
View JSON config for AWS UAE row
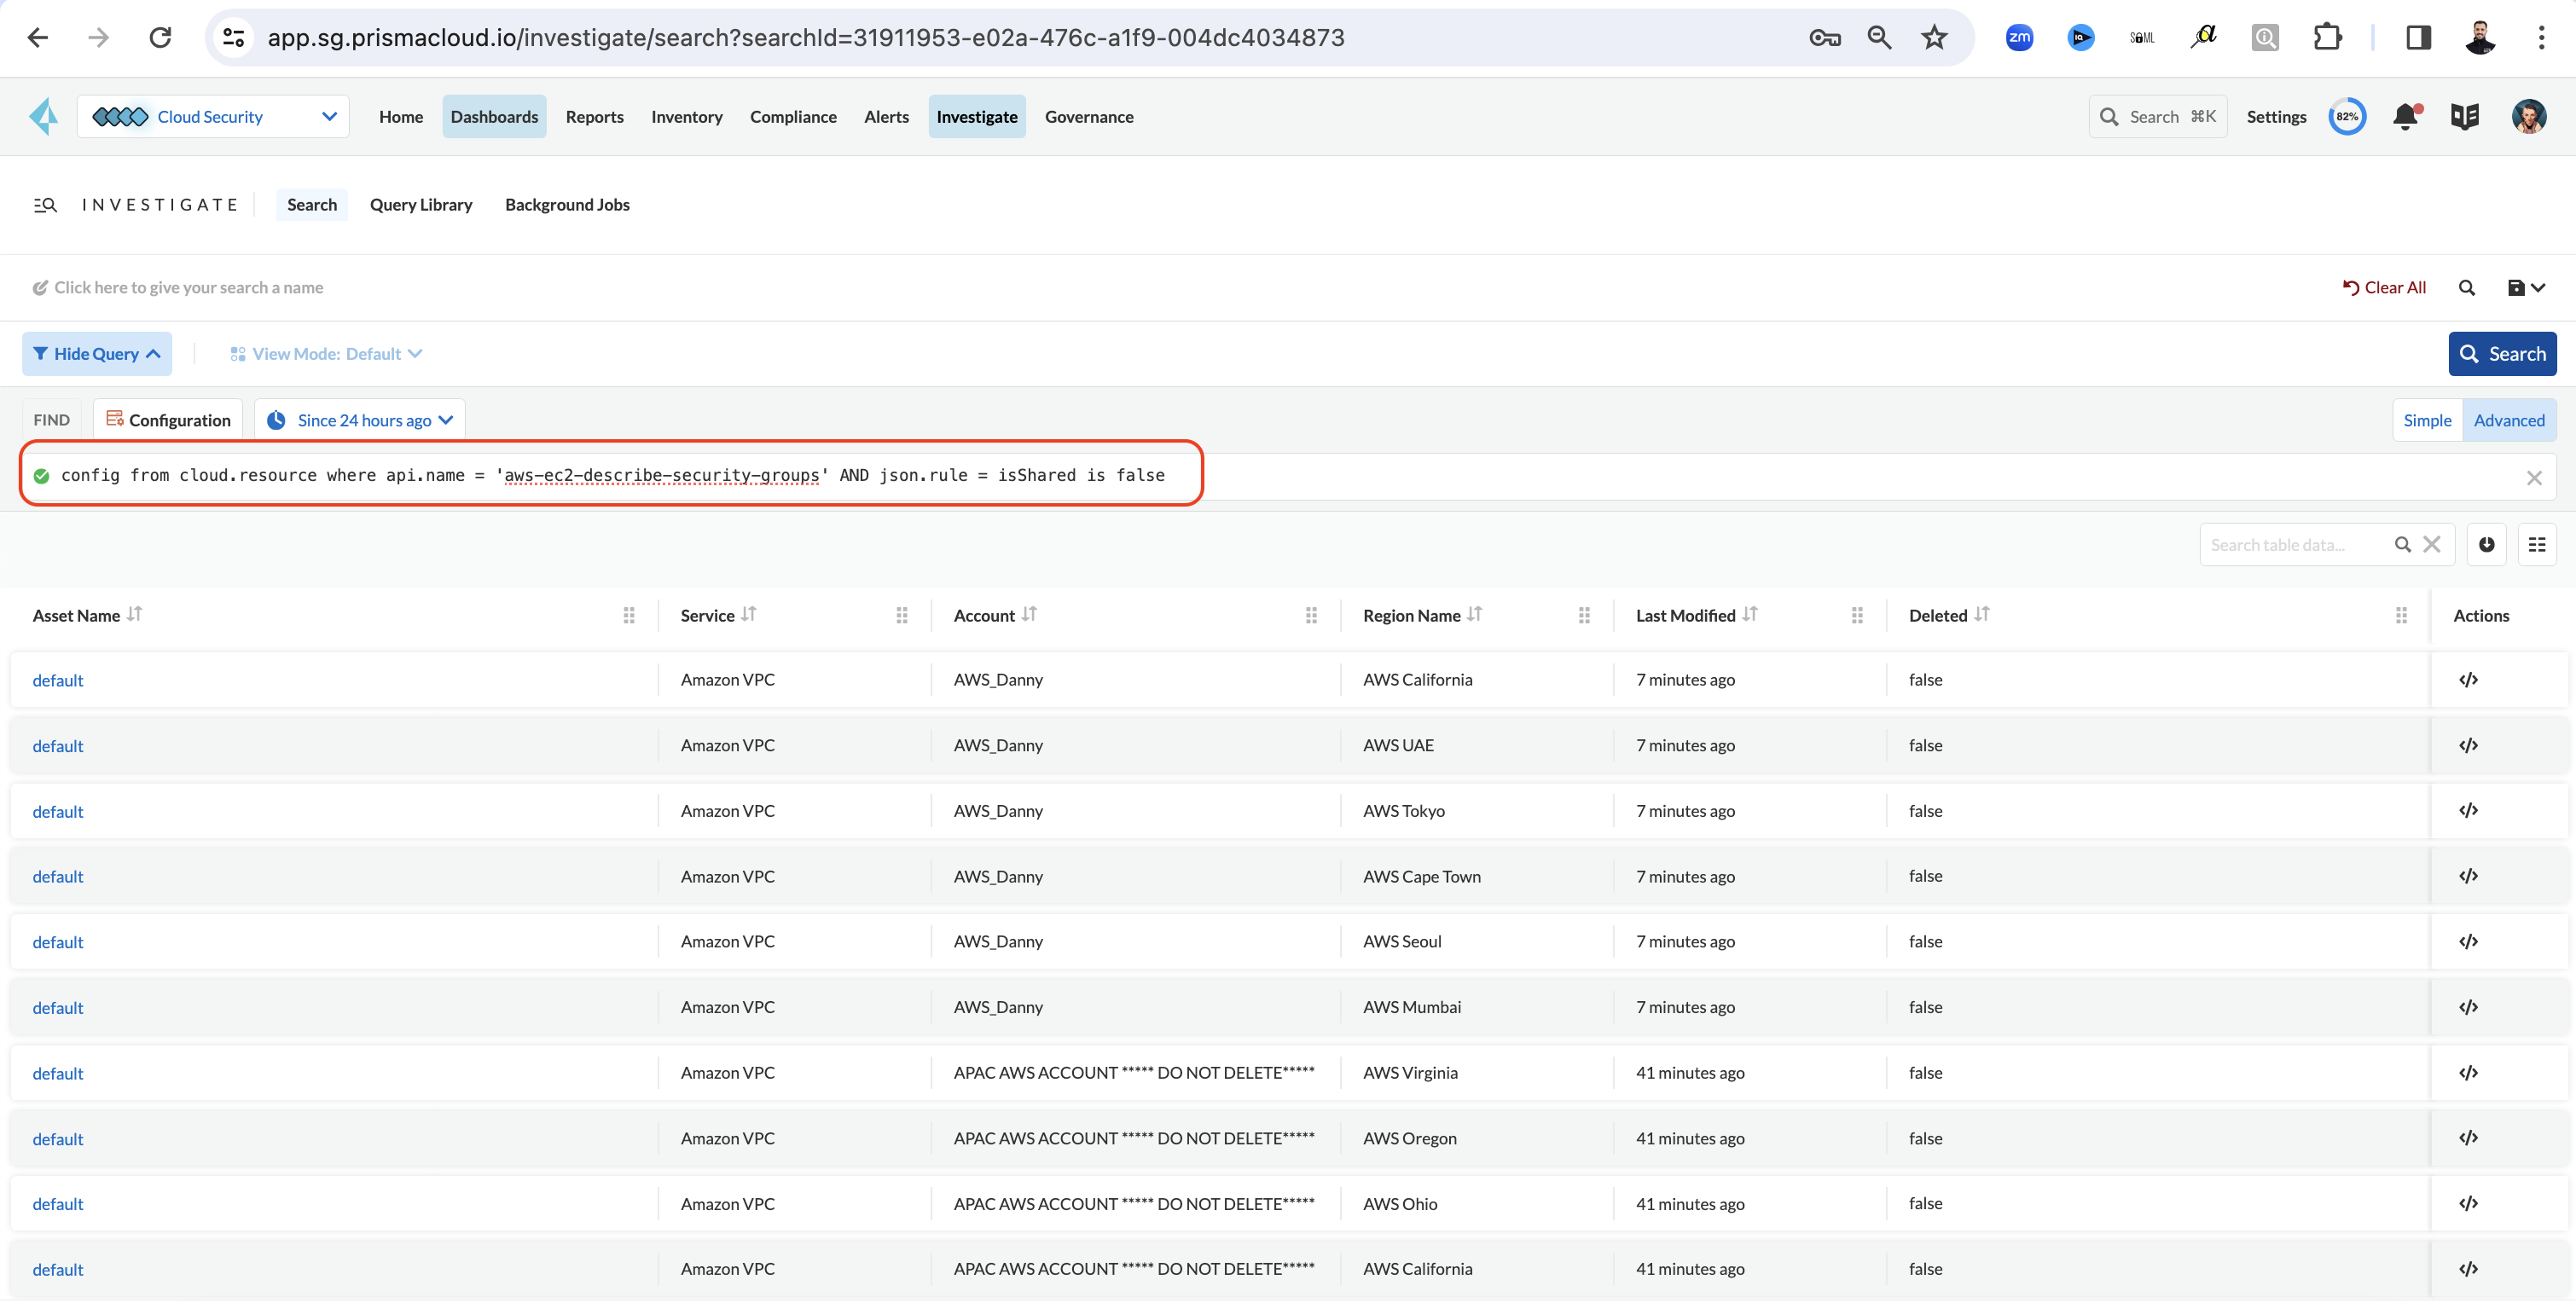[2468, 745]
